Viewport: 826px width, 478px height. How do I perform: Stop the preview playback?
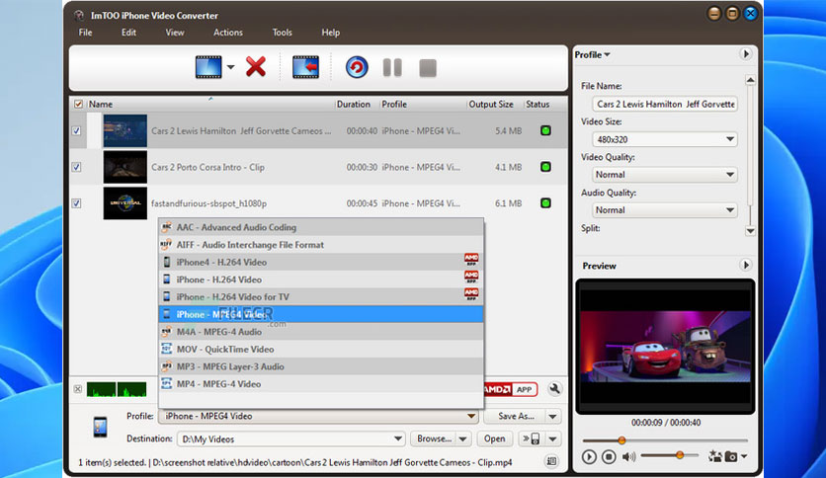pos(609,456)
